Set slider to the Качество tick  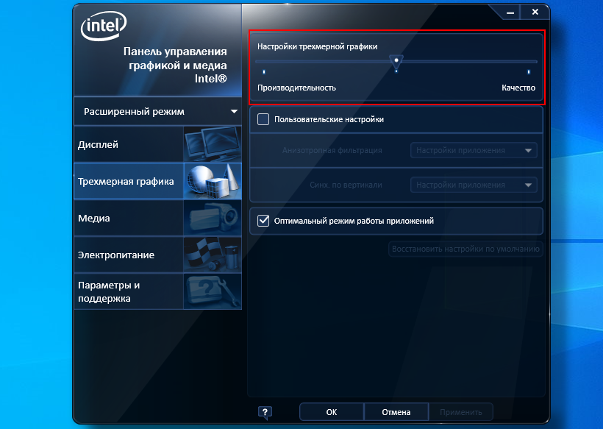(x=529, y=72)
